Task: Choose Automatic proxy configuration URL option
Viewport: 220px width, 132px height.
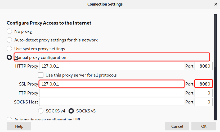Action: coord(9,119)
